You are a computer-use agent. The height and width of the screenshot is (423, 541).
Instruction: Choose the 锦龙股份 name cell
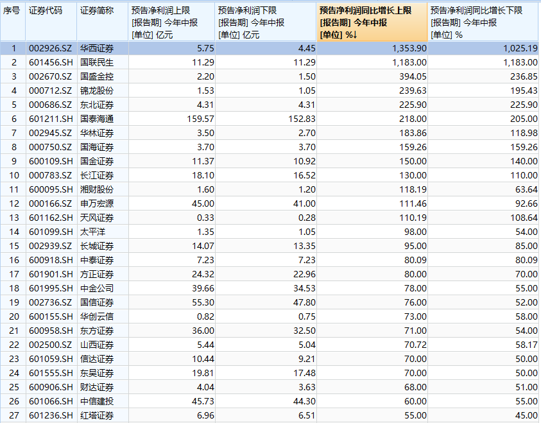coord(103,91)
